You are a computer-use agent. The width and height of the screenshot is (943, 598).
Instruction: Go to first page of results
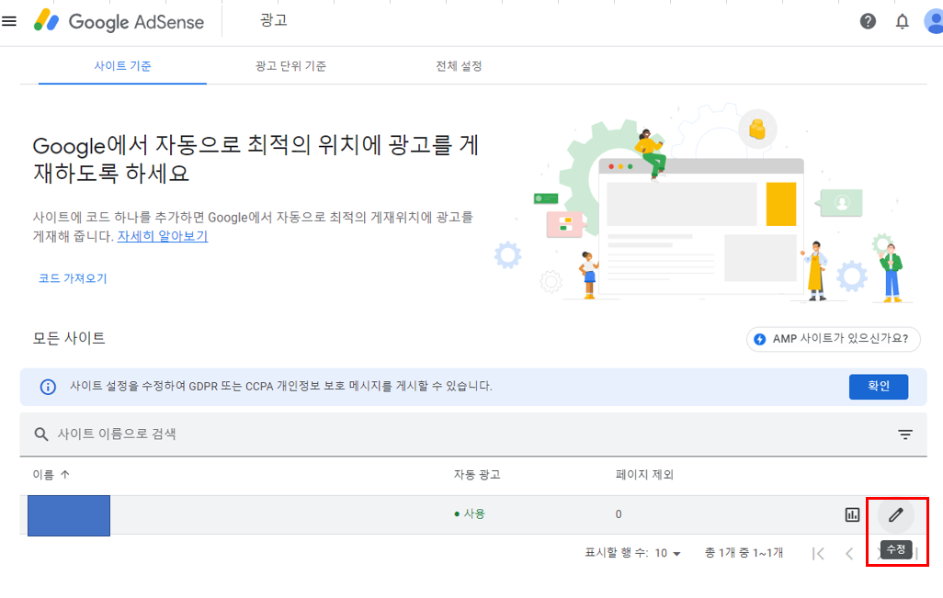818,554
